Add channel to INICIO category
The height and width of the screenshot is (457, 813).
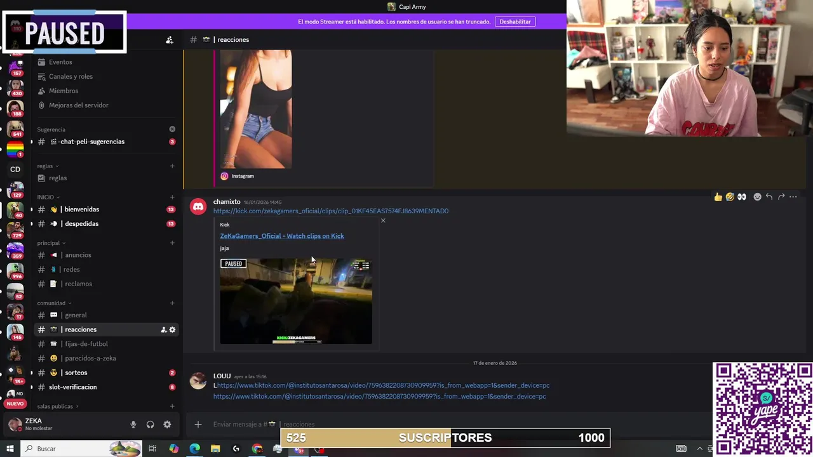click(172, 197)
